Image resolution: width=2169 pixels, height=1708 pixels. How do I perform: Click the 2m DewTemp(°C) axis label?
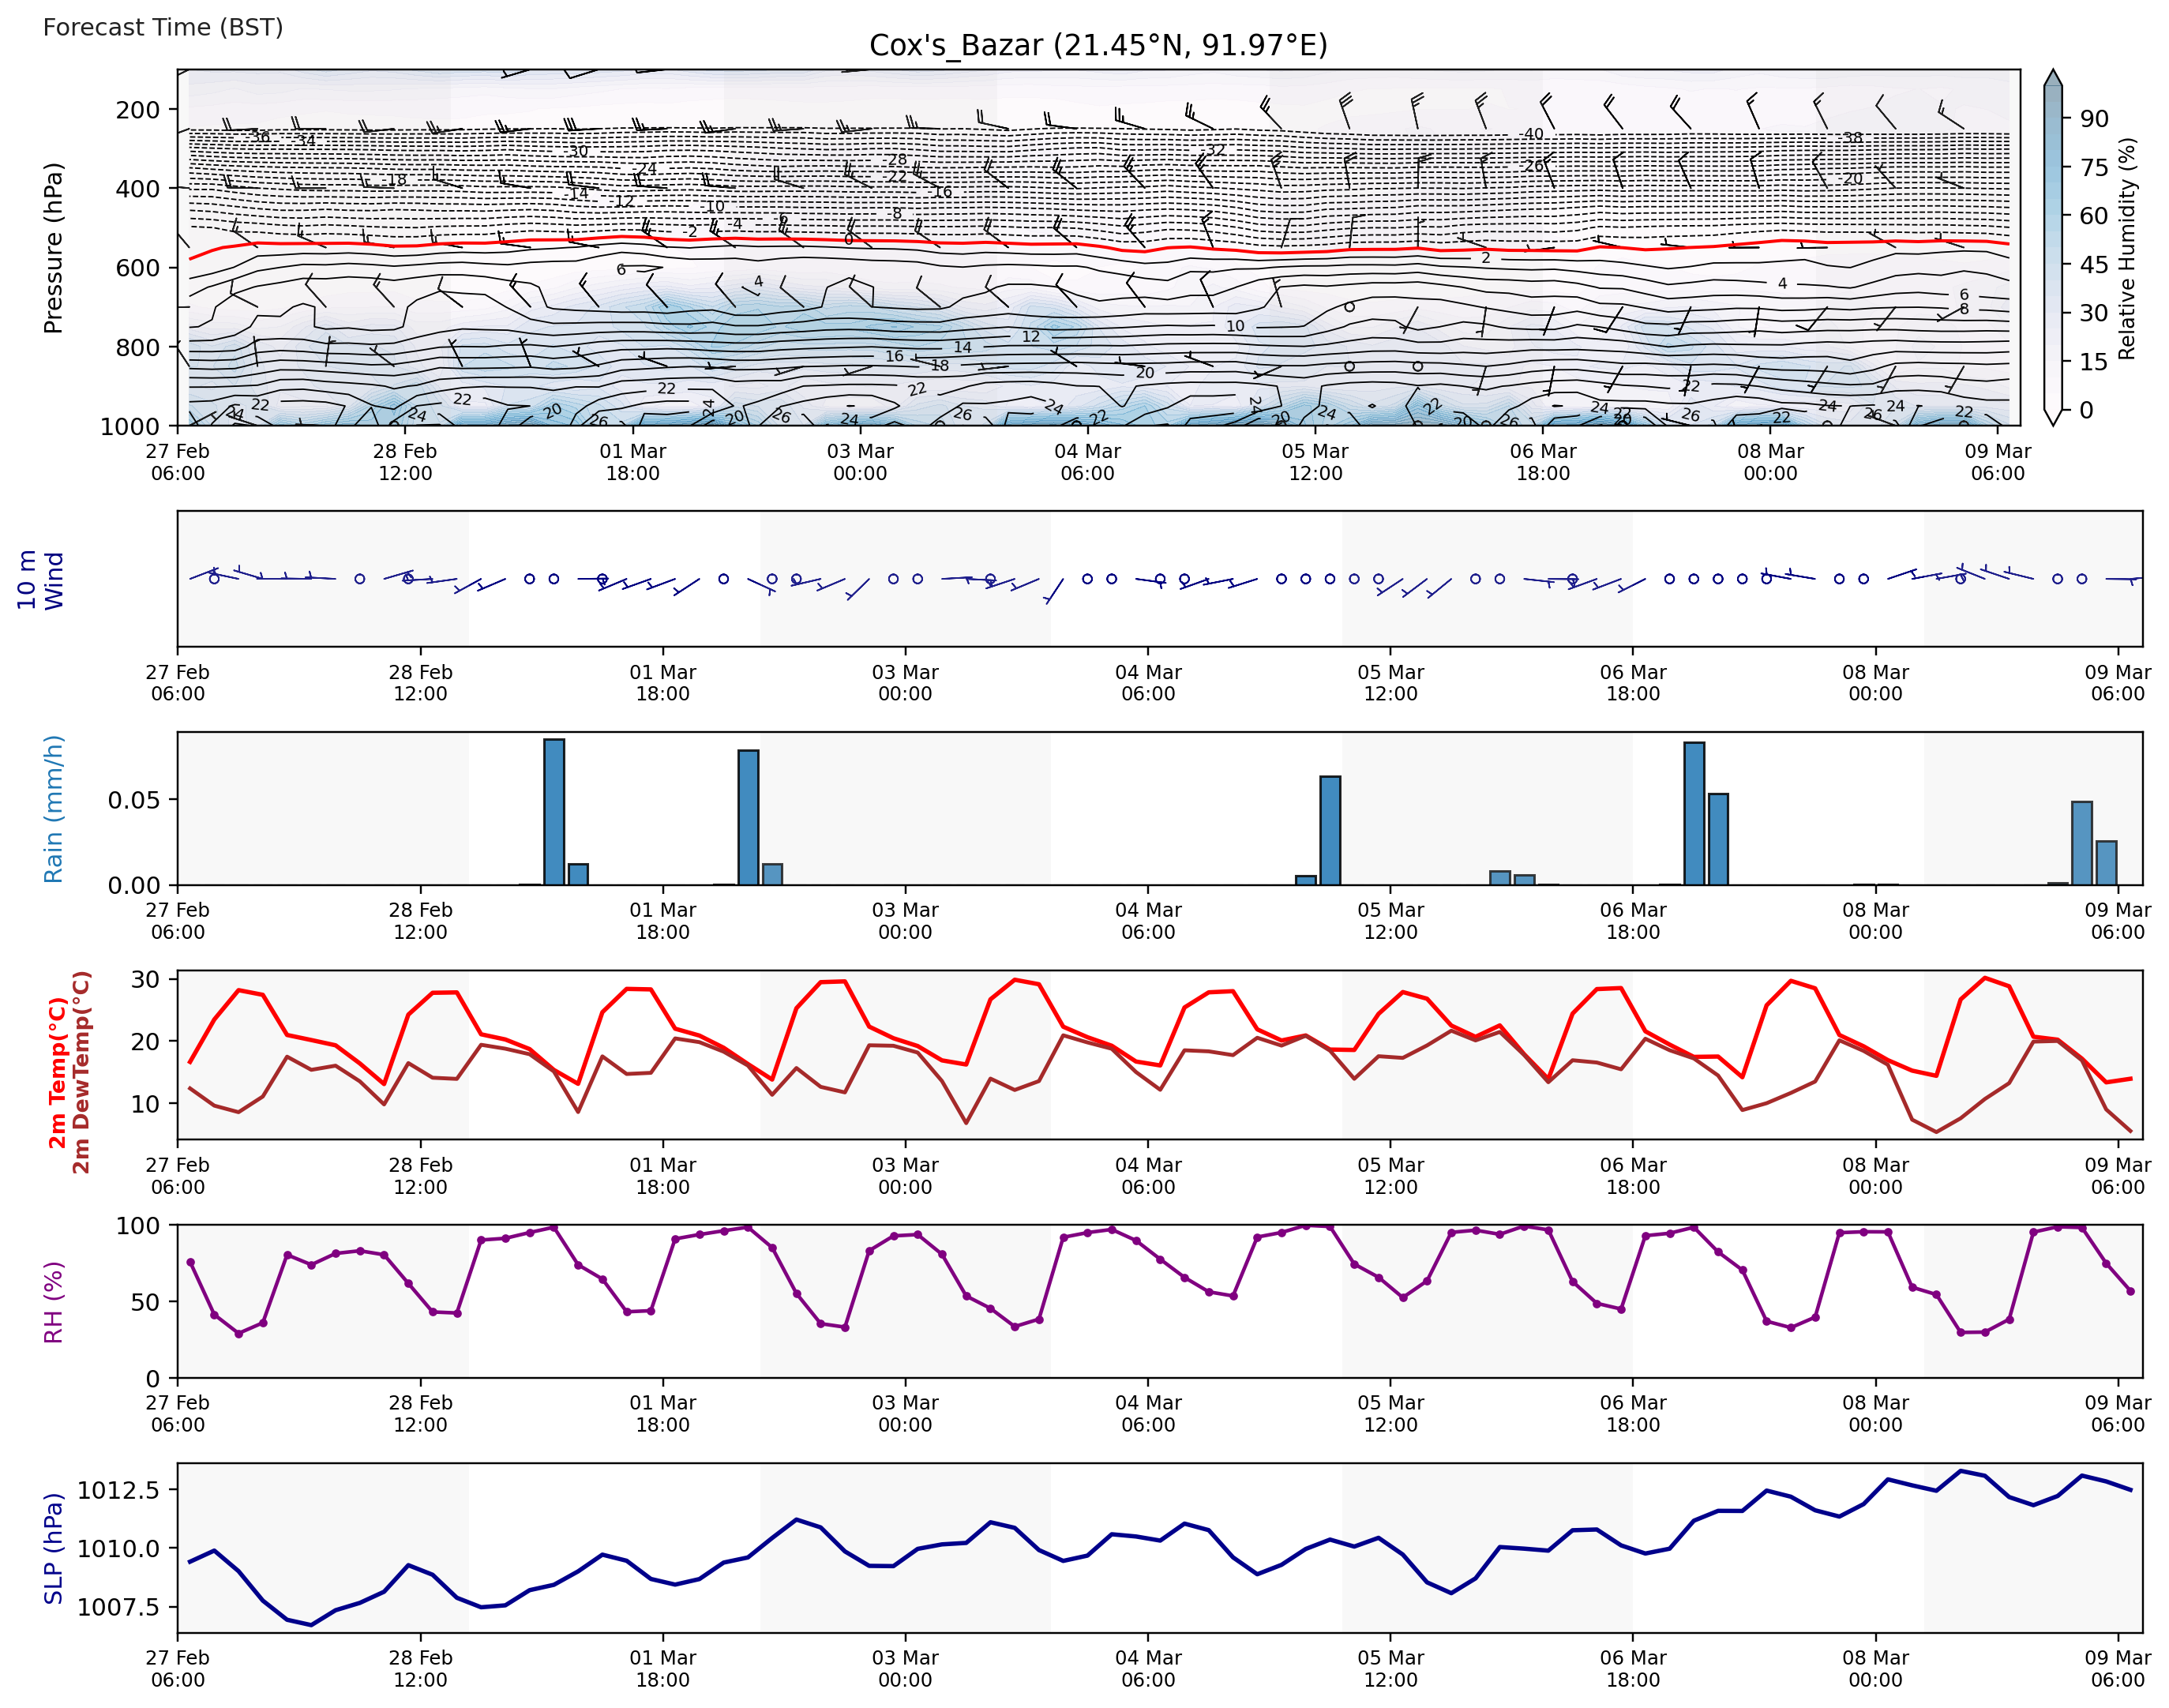[x=81, y=1072]
